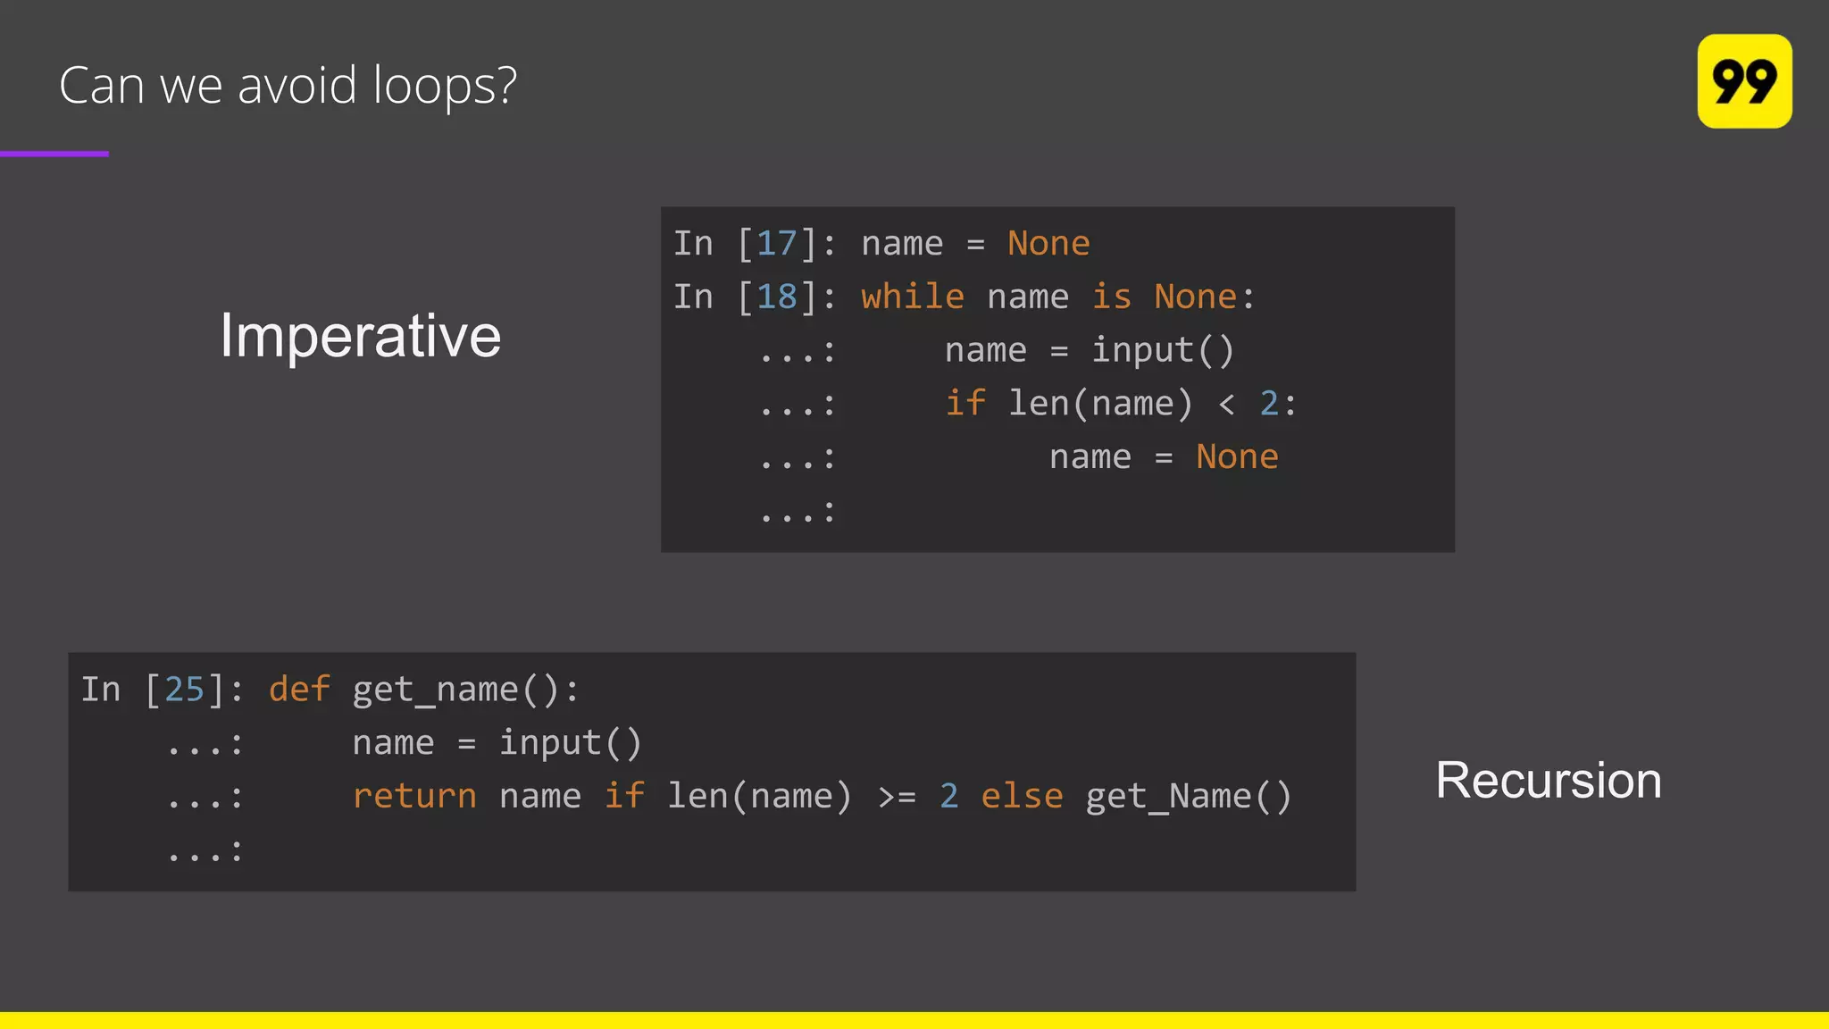The height and width of the screenshot is (1029, 1829).
Task: Click the line 'In [17]: name = None'
Action: (881, 243)
